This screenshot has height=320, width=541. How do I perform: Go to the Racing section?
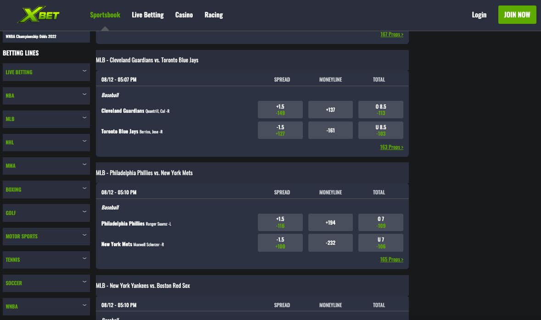[x=213, y=15]
